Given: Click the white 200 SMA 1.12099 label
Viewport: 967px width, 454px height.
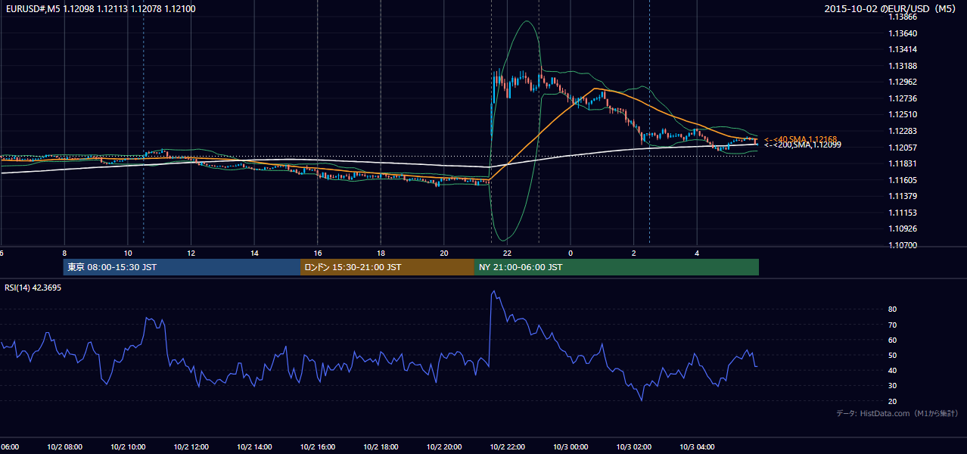Looking at the screenshot, I should pos(803,145).
